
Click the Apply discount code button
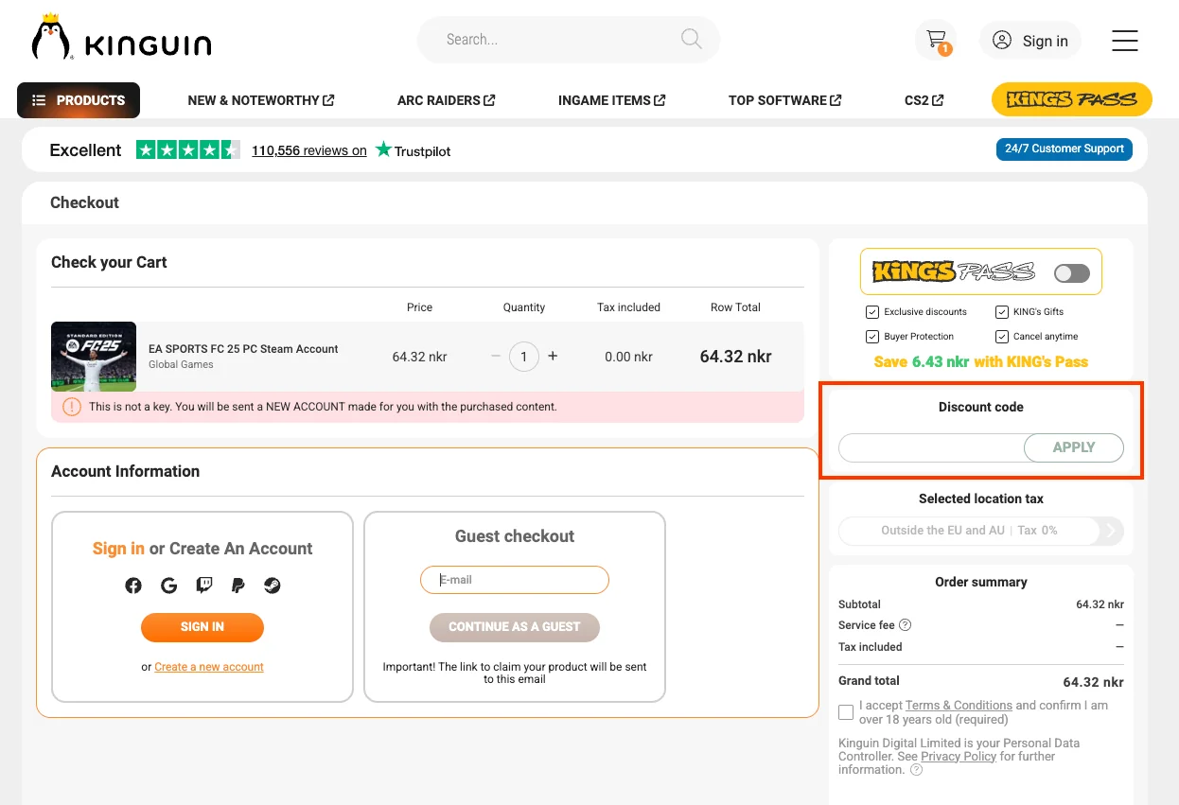1073,447
